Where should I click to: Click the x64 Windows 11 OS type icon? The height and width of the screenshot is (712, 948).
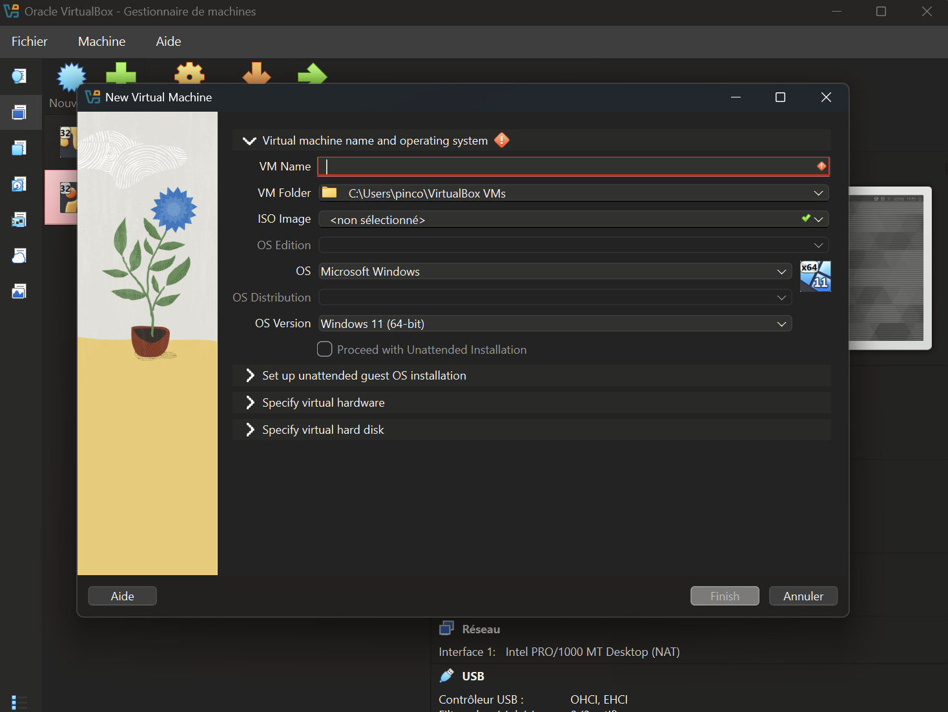(815, 276)
